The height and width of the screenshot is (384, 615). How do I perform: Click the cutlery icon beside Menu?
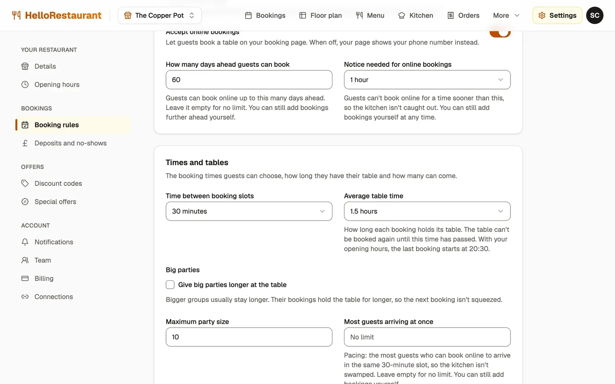click(359, 15)
